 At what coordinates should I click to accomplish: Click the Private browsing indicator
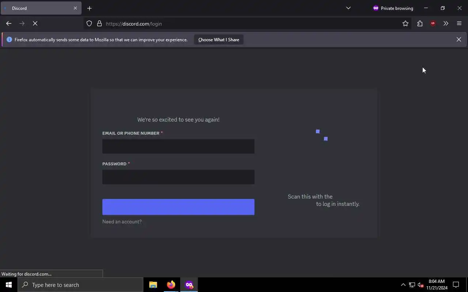click(x=393, y=8)
